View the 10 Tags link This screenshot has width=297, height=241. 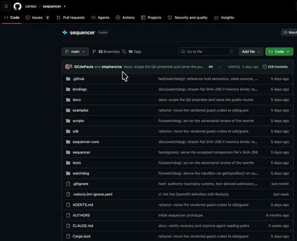coord(132,52)
